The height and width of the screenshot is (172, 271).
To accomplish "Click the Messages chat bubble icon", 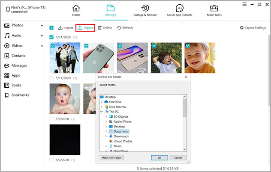I will pyautogui.click(x=7, y=66).
